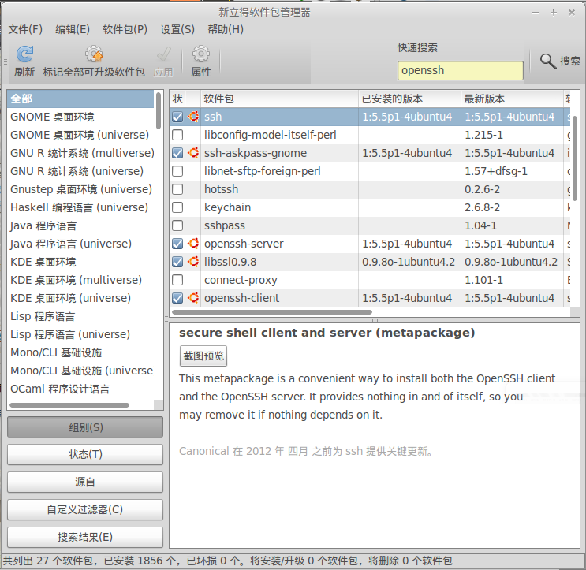Click the 组别(S) sections button
This screenshot has width=586, height=570.
(x=85, y=427)
